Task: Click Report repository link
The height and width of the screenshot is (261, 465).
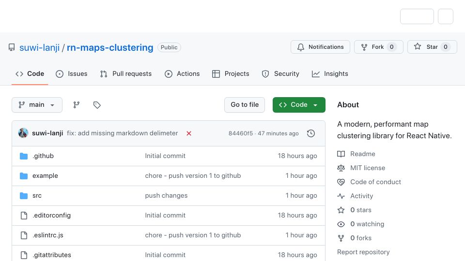Action: click(x=363, y=252)
